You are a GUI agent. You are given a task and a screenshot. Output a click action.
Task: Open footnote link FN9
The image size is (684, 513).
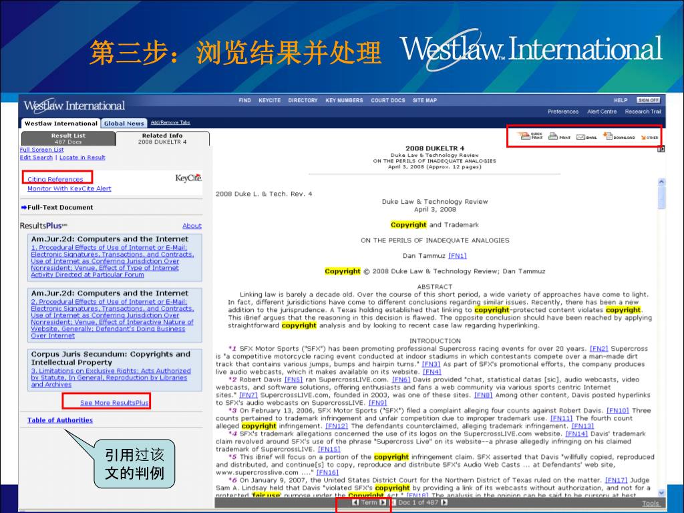tap(378, 403)
